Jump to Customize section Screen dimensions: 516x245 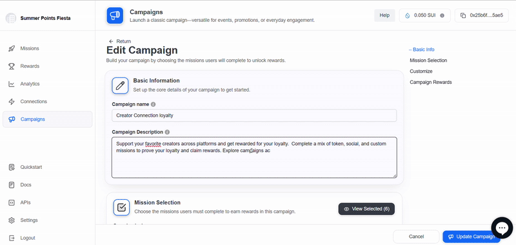click(x=421, y=72)
